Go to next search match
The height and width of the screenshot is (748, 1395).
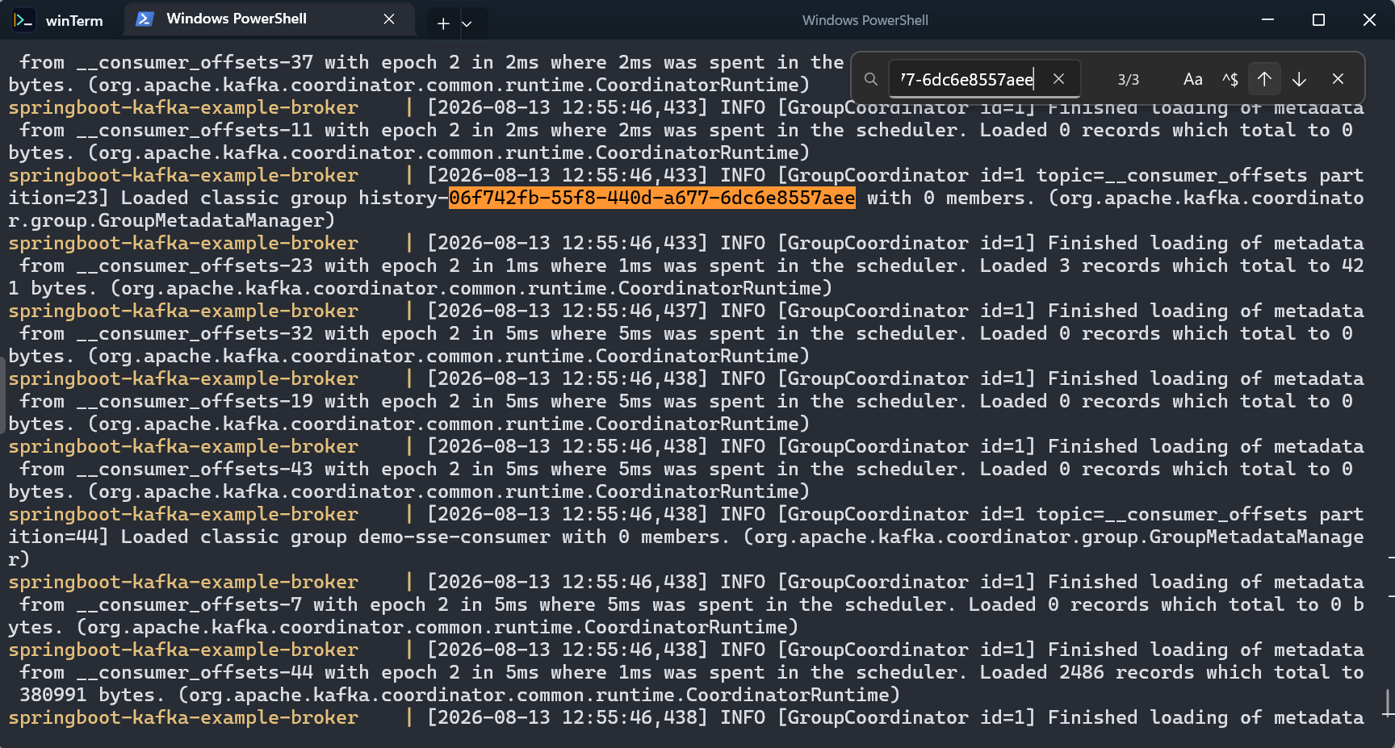1299,79
